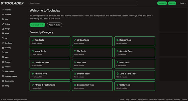Screen dimensions: 188x101
Task: Click the Date & Time clock sidebar icon
Action: click(x=3, y=71)
